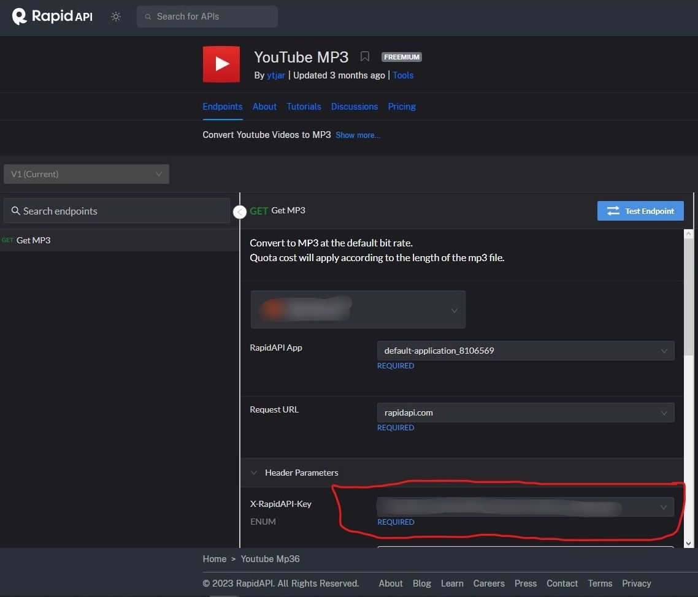Open the Tools category link
Screen dimensions: 698x597
pos(403,75)
